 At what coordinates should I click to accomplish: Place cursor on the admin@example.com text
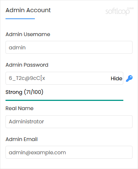coord(37,152)
